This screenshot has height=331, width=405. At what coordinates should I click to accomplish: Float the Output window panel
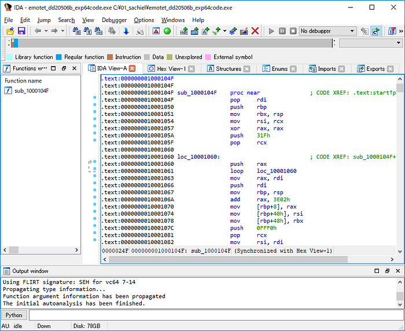pos(388,271)
